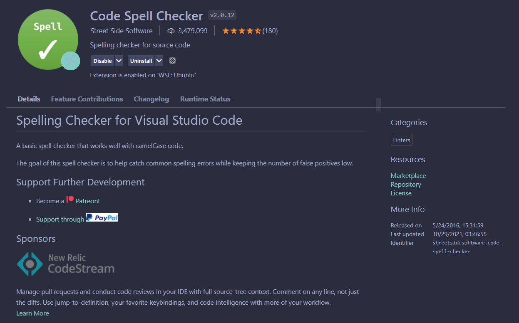Click the Uninstall button

141,61
